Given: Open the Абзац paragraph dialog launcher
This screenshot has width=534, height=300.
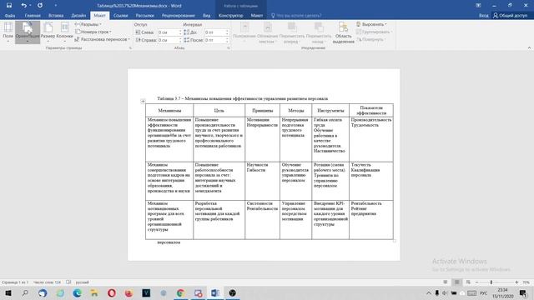Looking at the screenshot, I should click(228, 48).
